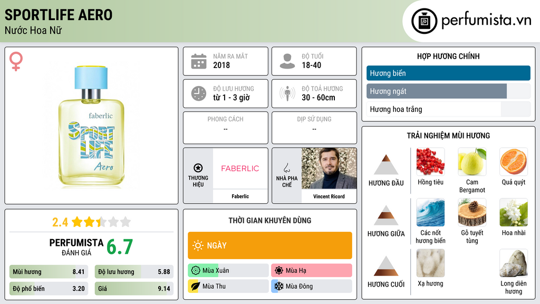Click the longevity value từ 1 - 3 giờ
This screenshot has width=540, height=304.
coord(232,98)
